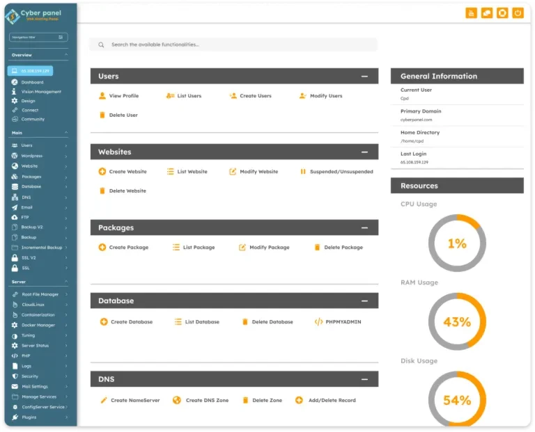
Task: Click the power logout icon
Action: [x=518, y=13]
